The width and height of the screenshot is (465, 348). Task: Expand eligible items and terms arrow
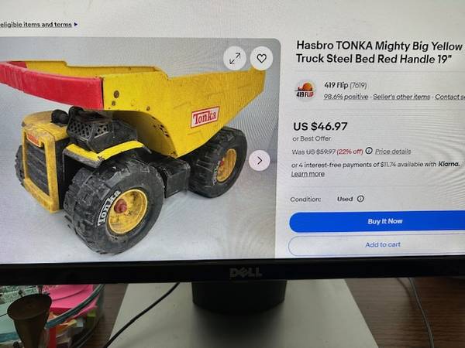coord(76,25)
